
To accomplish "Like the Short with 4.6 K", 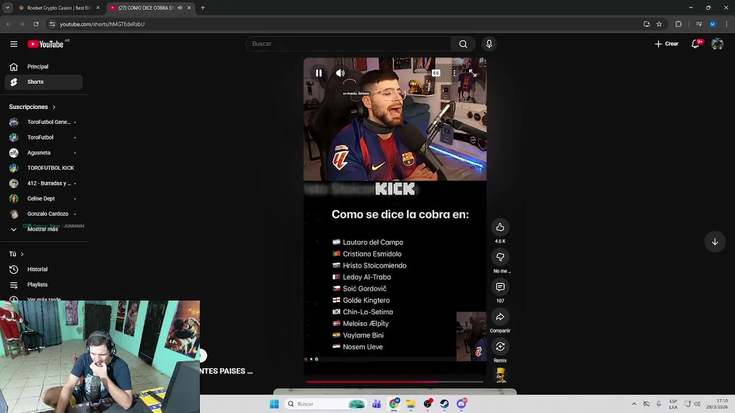I will pyautogui.click(x=500, y=227).
